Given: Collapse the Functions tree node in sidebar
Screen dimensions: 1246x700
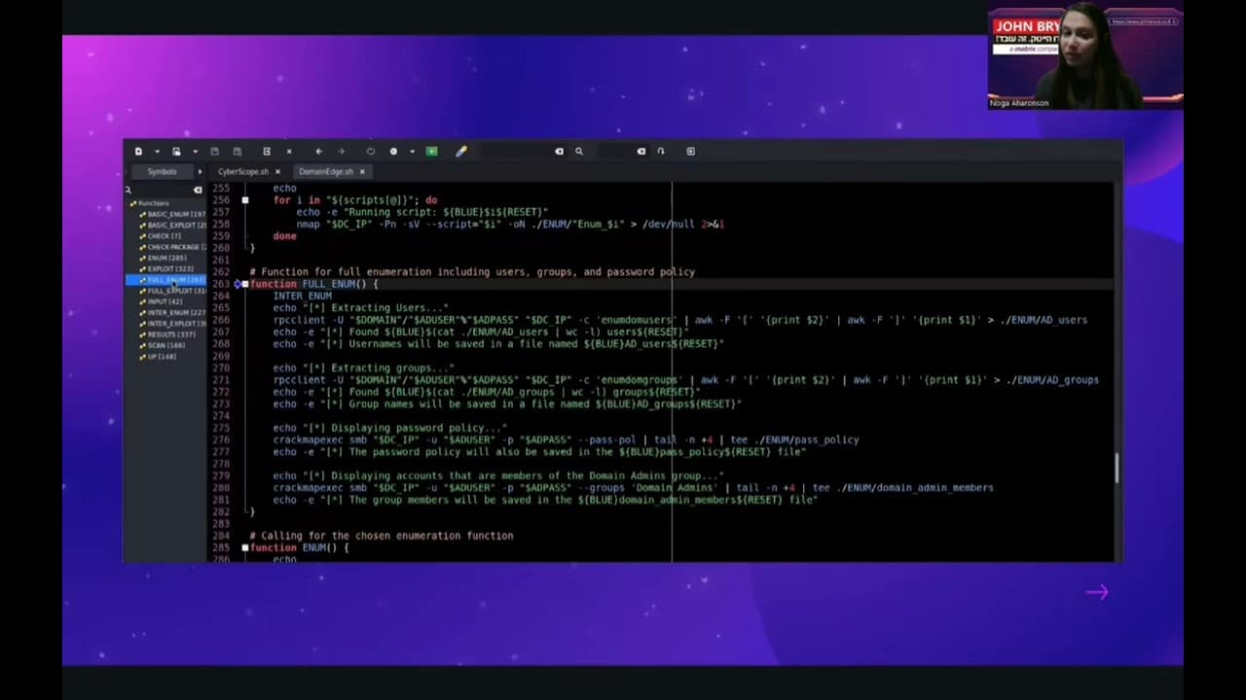Looking at the screenshot, I should [132, 203].
